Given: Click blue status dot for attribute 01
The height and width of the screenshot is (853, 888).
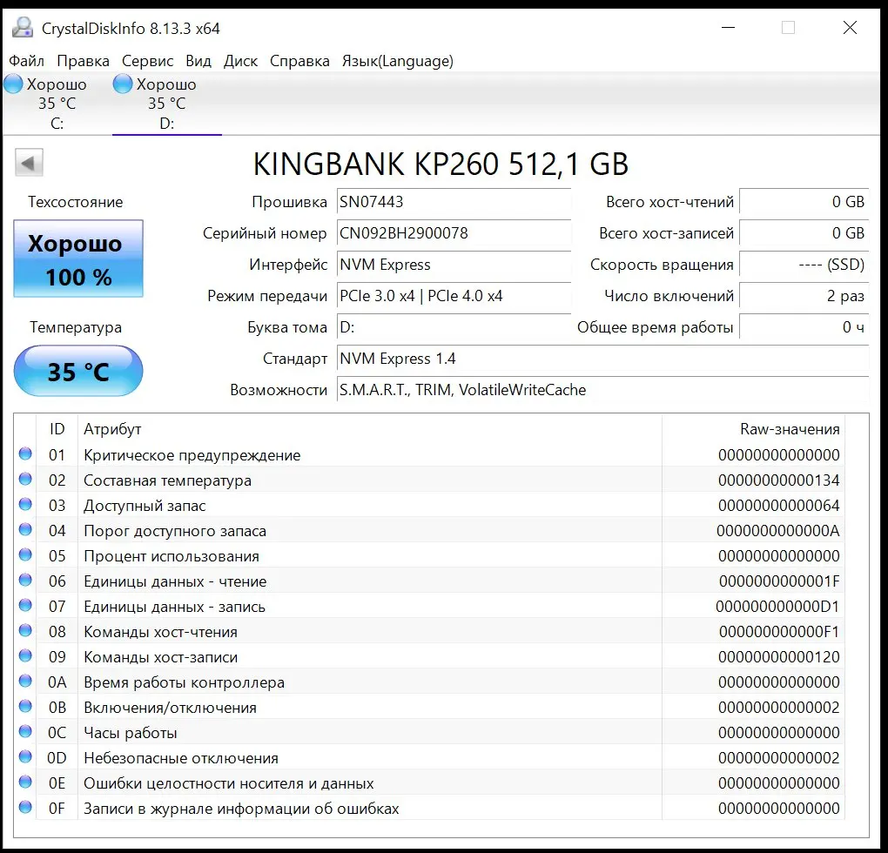Looking at the screenshot, I should (x=25, y=453).
